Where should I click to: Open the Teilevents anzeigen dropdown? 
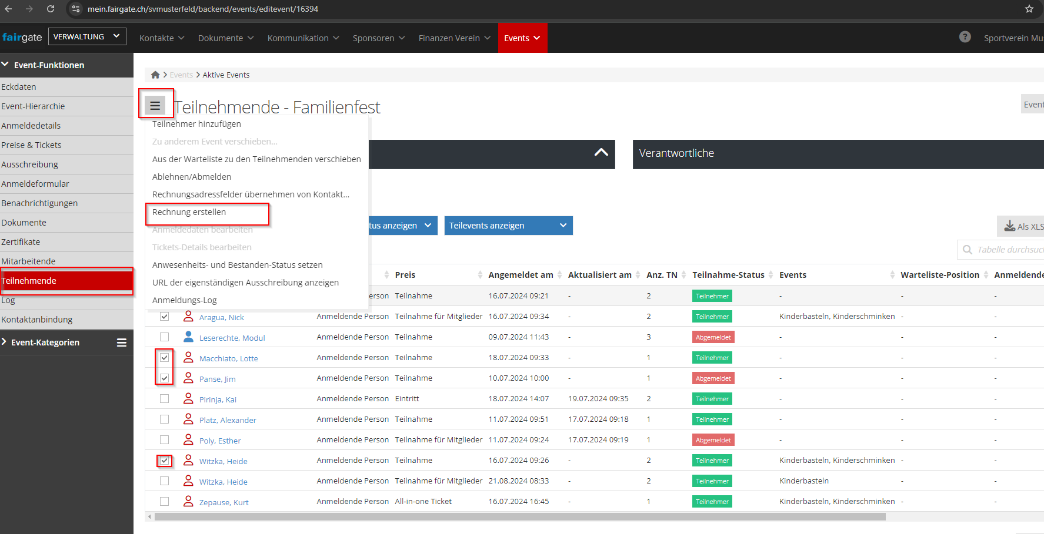click(x=508, y=226)
